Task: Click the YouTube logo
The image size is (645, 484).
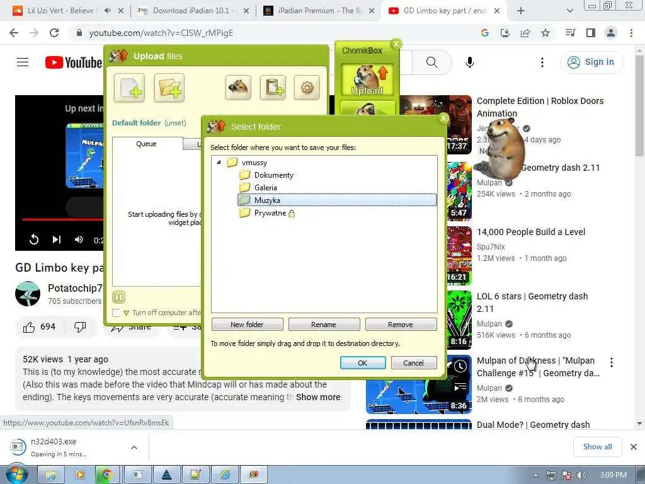Action: [73, 62]
